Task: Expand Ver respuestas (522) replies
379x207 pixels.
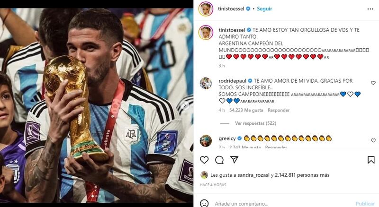Action: pyautogui.click(x=255, y=123)
